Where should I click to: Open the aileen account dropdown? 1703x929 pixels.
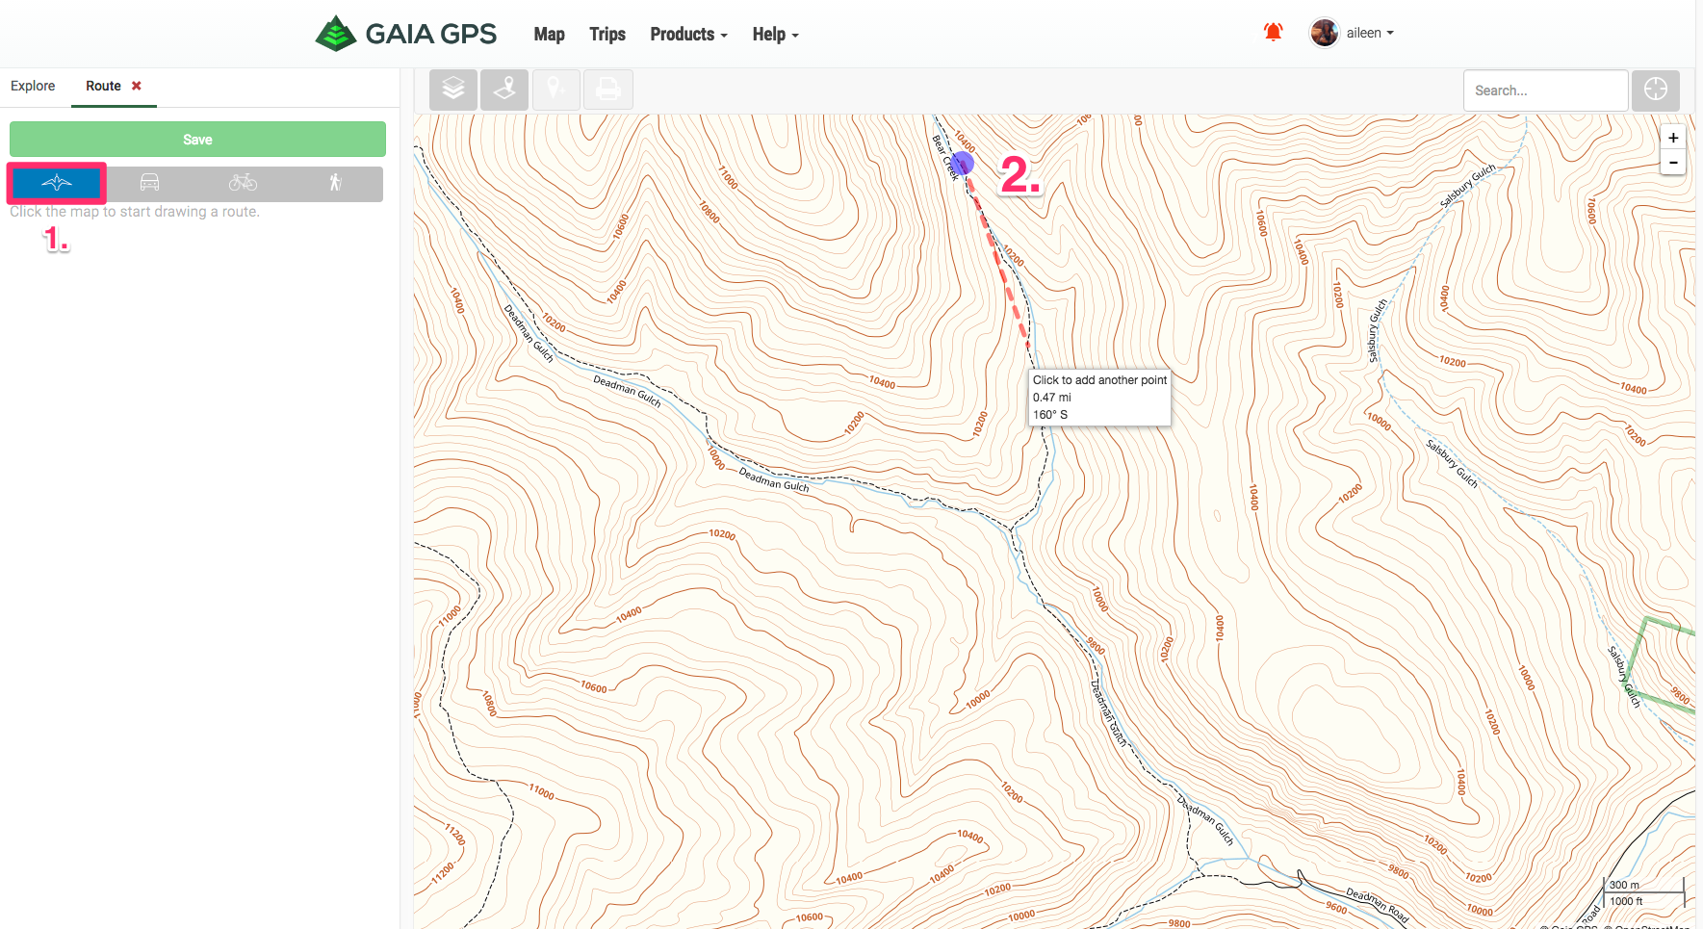click(1369, 33)
